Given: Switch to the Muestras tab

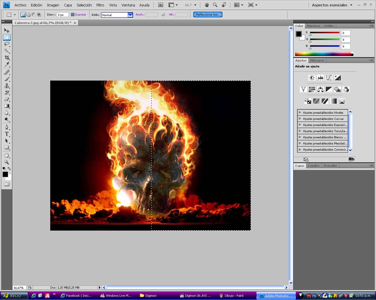Looking at the screenshot, I should [313, 26].
